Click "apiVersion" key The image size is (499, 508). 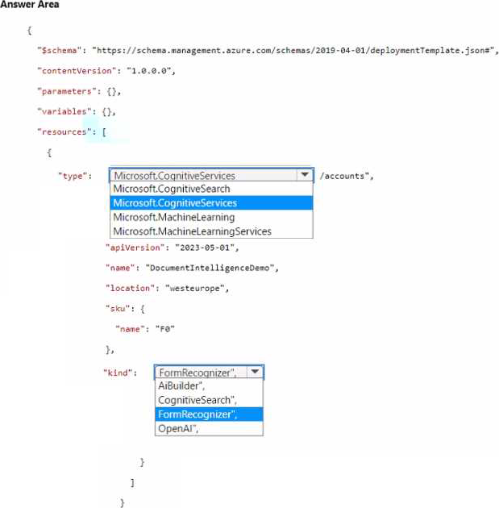pos(135,248)
